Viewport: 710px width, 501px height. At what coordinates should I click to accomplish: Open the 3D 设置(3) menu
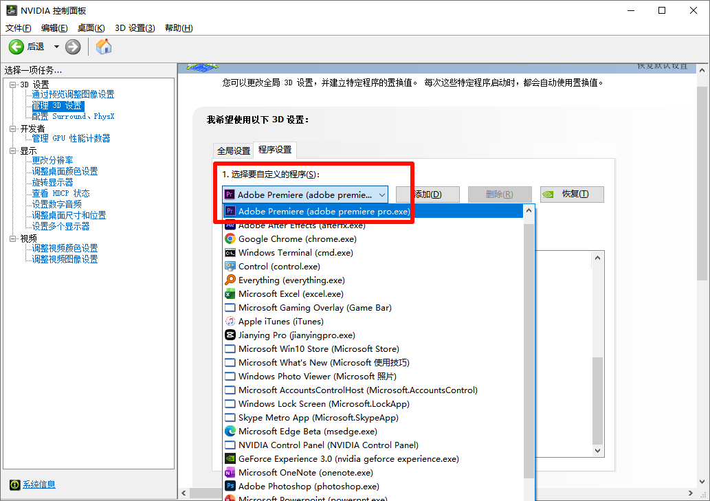click(135, 28)
